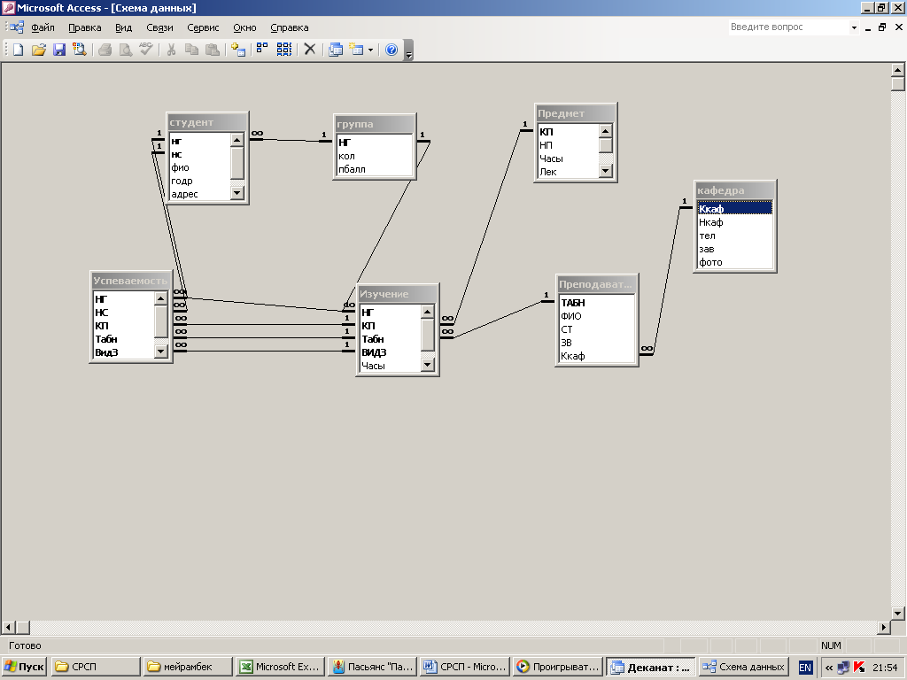
Task: Open the Вид menu
Action: click(x=123, y=27)
